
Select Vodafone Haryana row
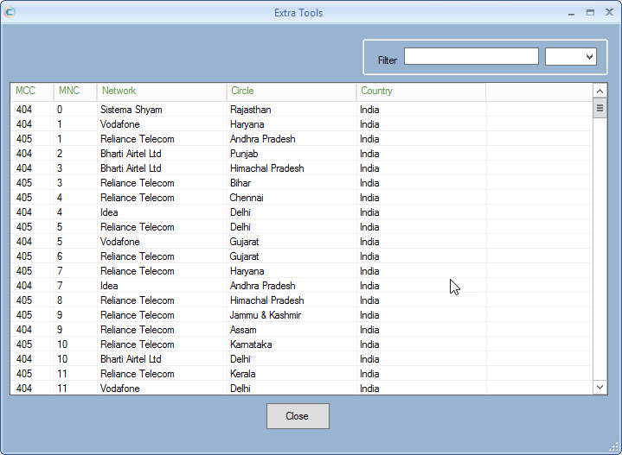(301, 124)
